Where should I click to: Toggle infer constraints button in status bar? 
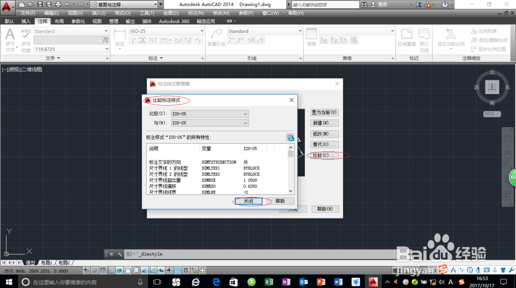(86, 270)
